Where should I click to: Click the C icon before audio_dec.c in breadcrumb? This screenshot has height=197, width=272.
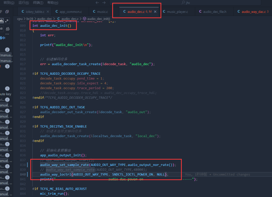click(59, 19)
